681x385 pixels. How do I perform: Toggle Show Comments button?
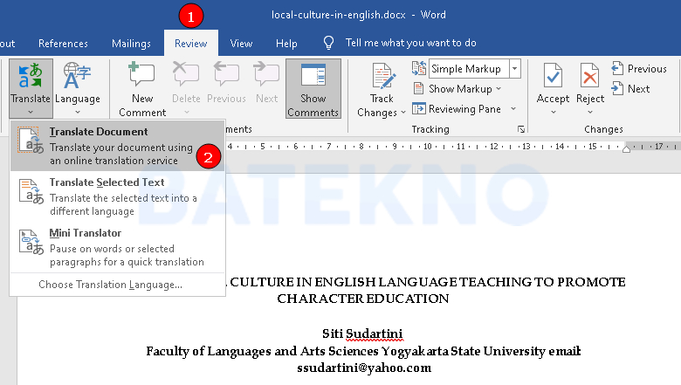(x=313, y=89)
